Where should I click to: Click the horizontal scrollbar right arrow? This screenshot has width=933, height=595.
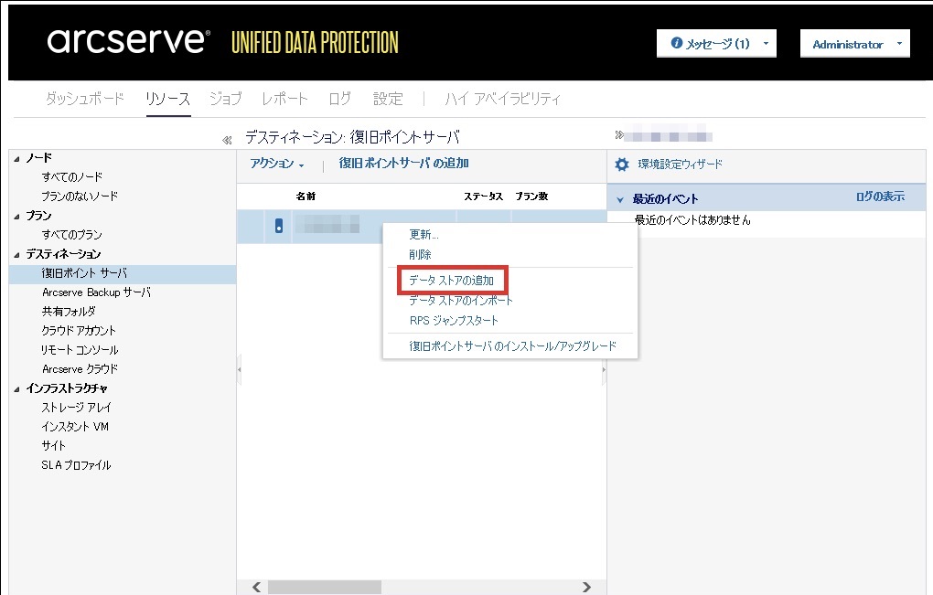coord(586,588)
